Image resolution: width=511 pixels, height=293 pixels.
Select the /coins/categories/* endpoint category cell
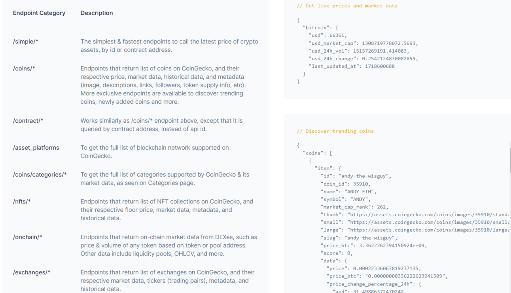pyautogui.click(x=40, y=175)
